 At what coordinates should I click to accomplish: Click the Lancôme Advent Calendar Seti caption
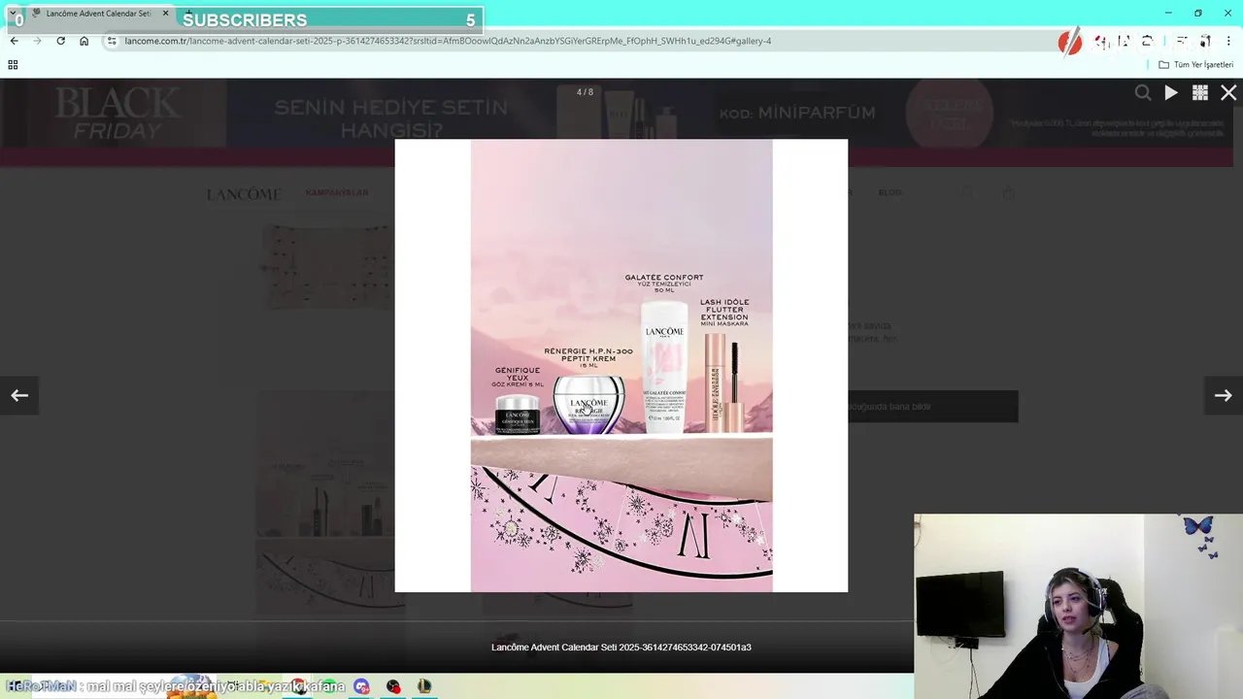point(621,647)
